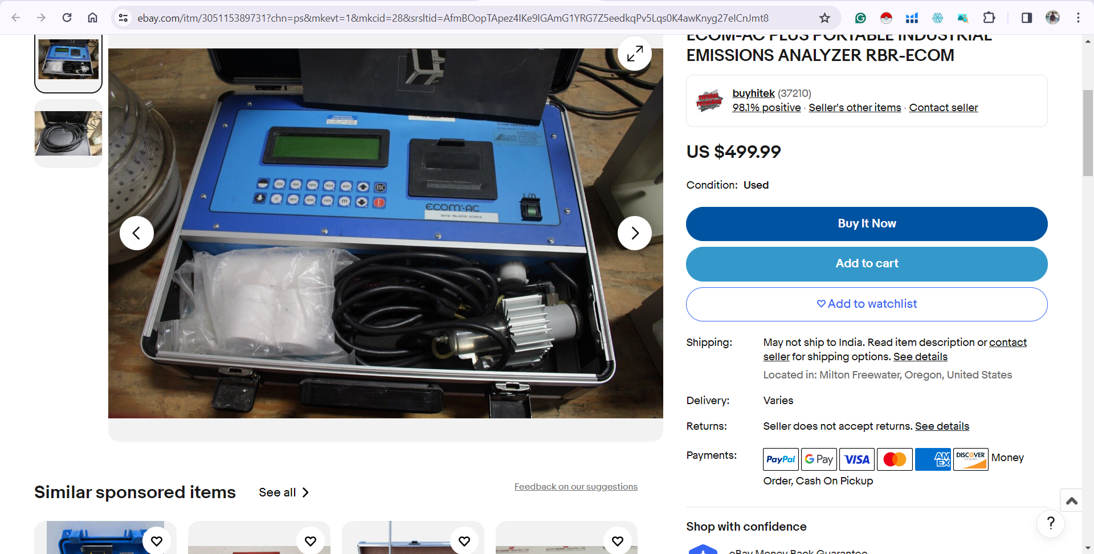The height and width of the screenshot is (554, 1094).
Task: Go to the previous product photo
Action: click(x=137, y=233)
